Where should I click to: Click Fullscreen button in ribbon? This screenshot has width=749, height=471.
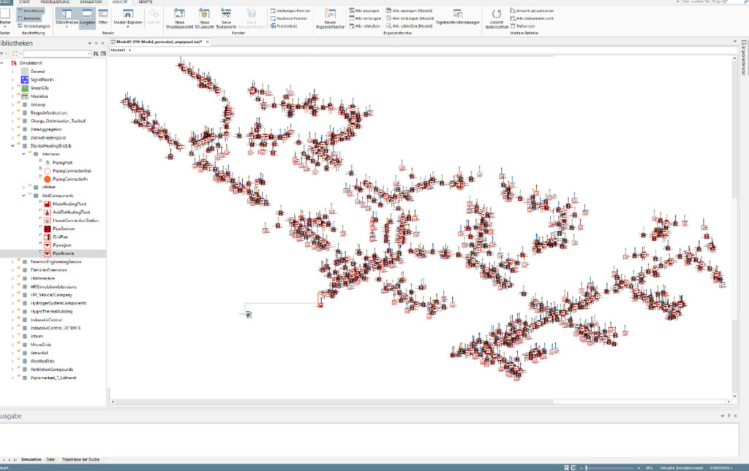tap(522, 26)
